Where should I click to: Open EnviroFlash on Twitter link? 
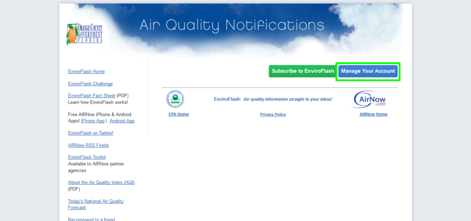91,133
